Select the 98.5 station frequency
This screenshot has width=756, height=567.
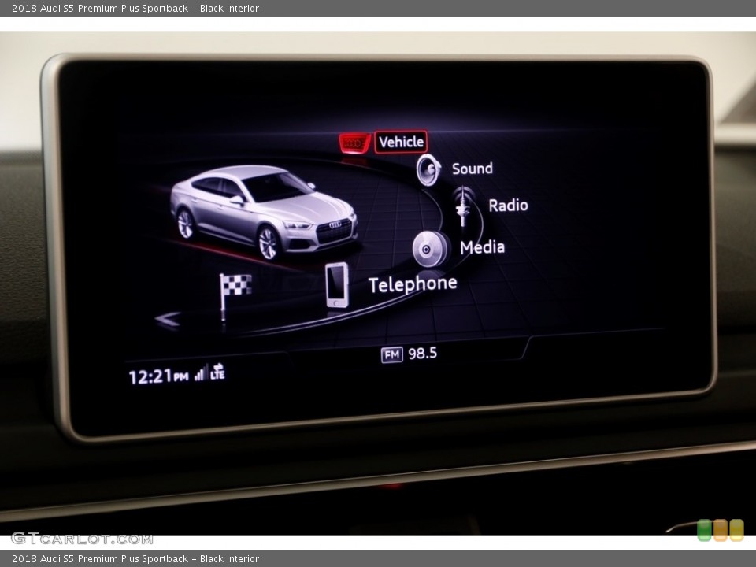(423, 354)
